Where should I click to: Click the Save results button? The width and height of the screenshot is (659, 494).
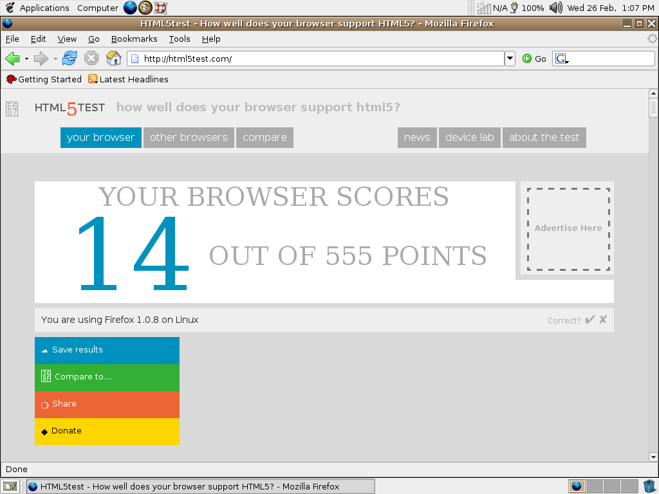107,351
